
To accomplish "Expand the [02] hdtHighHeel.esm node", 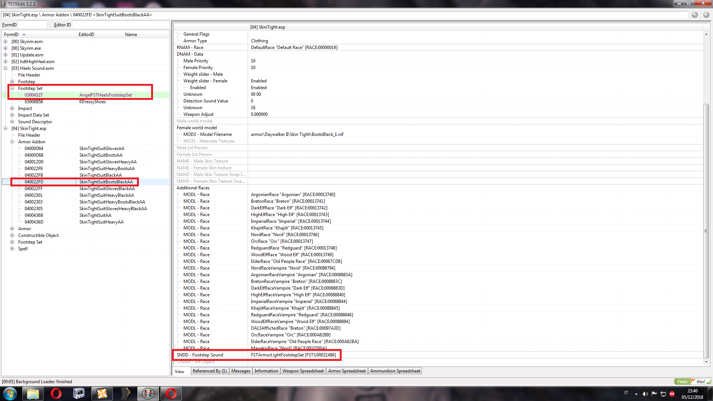I will 6,62.
